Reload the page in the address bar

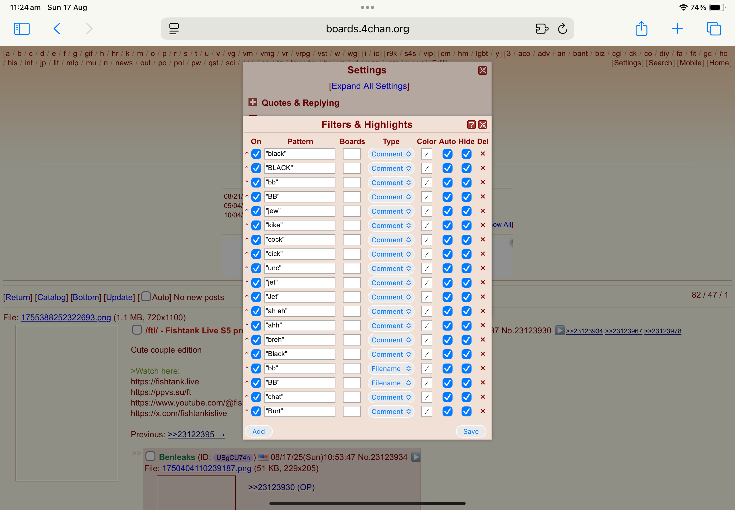(x=562, y=29)
